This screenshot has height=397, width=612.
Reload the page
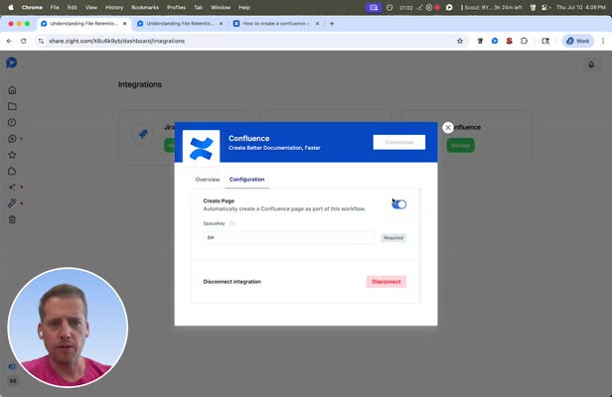click(24, 41)
